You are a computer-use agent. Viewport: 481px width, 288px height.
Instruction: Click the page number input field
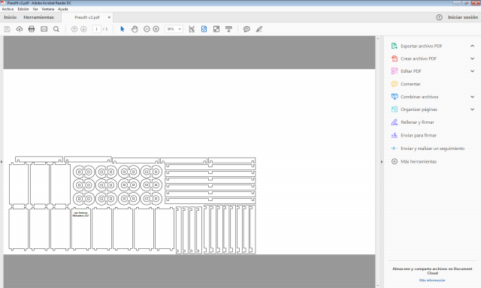(97, 29)
